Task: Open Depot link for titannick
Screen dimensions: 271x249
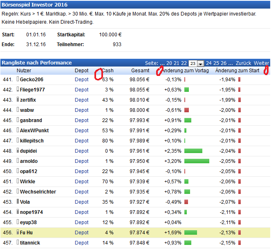Action: tap(81, 242)
